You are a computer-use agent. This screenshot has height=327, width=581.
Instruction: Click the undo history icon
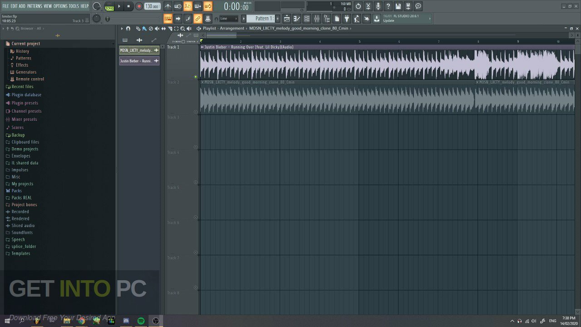pyautogui.click(x=358, y=6)
